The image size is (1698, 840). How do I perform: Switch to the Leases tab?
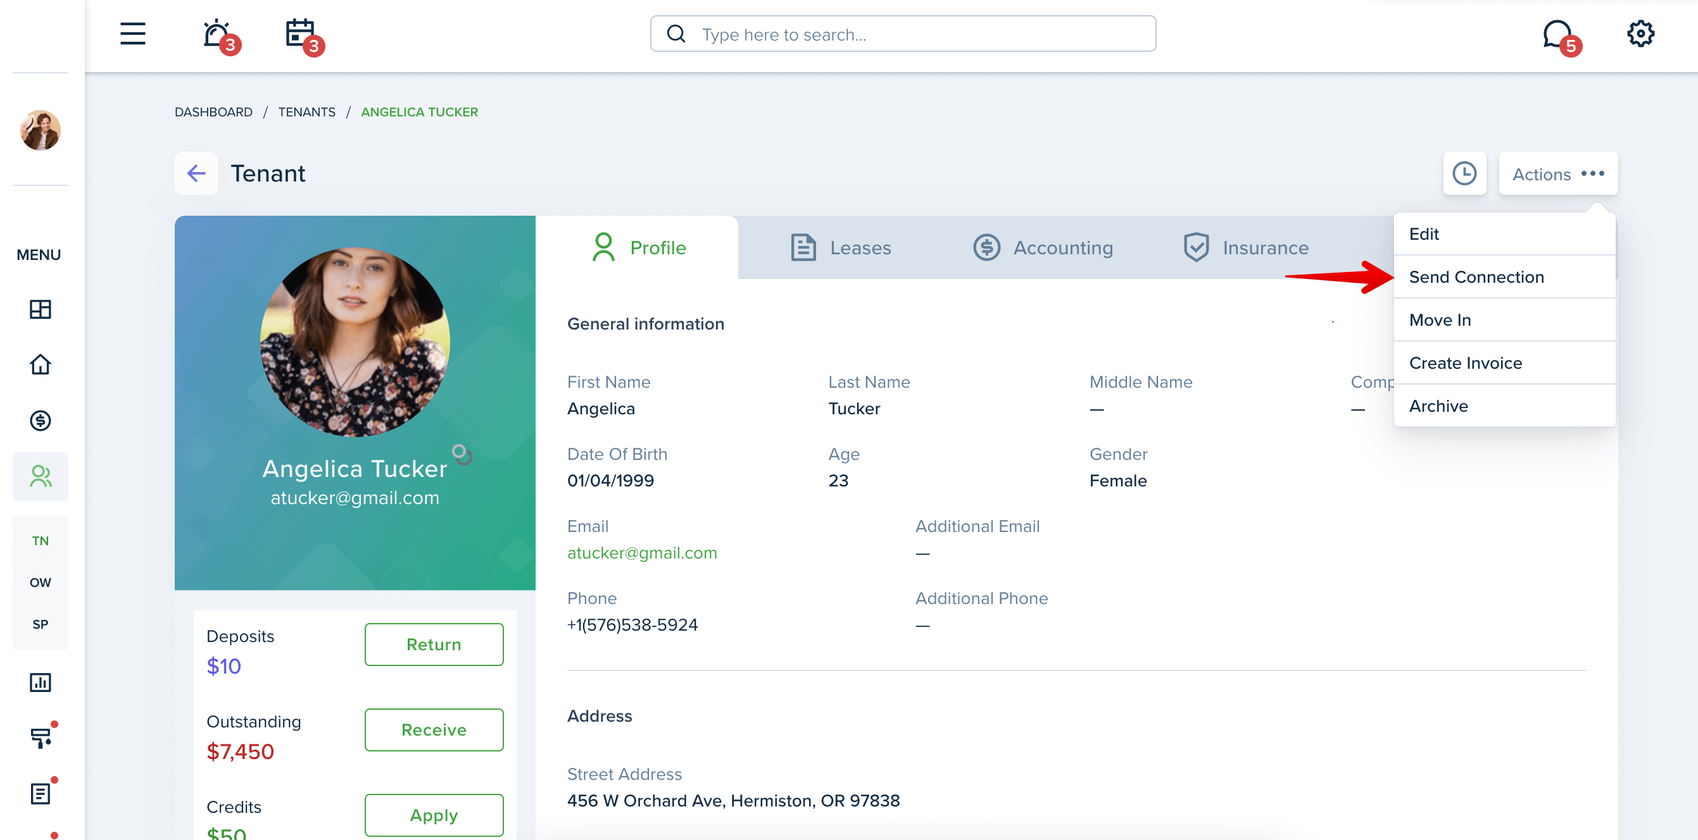point(840,247)
